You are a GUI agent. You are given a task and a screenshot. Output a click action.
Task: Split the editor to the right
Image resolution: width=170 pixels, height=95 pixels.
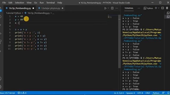pos(112,8)
